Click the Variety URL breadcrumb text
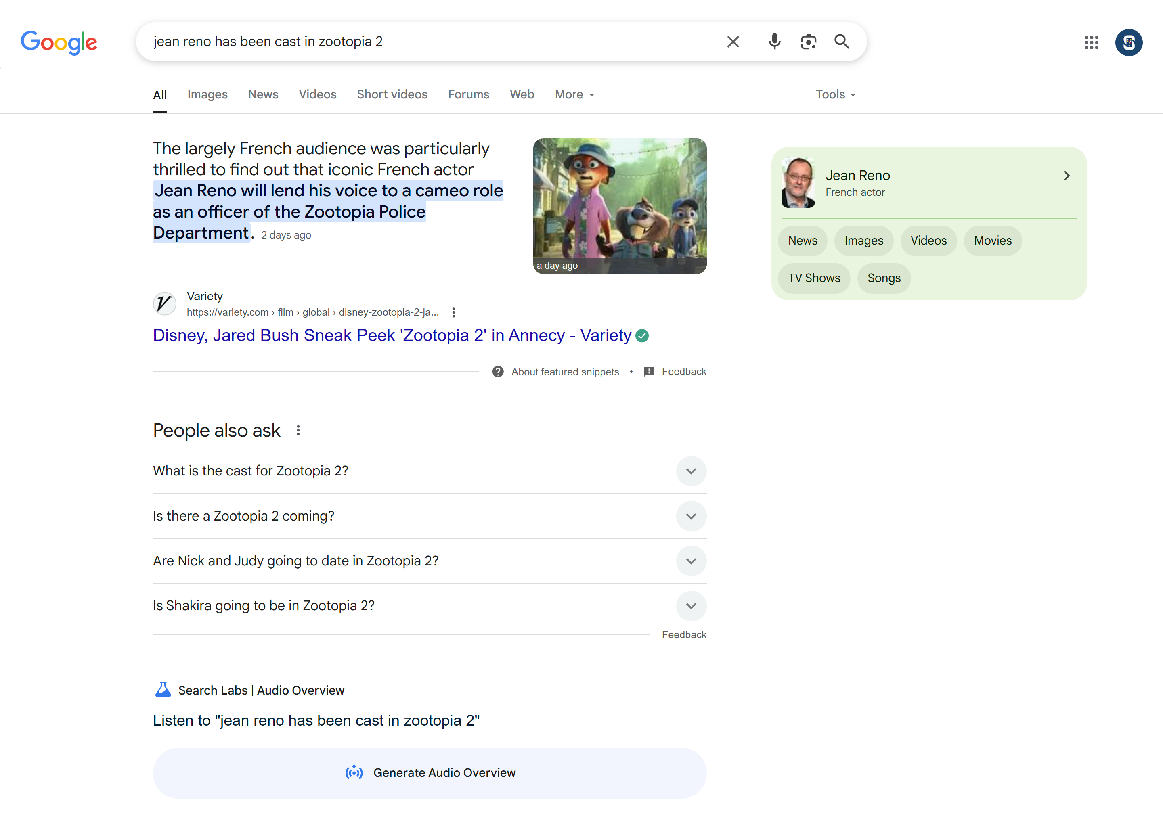This screenshot has width=1163, height=839. 313,312
